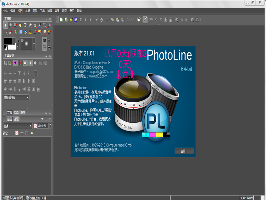Click the zoom in magnifier toolbar icon

(x=156, y=20)
